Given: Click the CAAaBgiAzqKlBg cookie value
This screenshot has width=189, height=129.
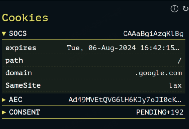Looking at the screenshot, I should 153,34.
